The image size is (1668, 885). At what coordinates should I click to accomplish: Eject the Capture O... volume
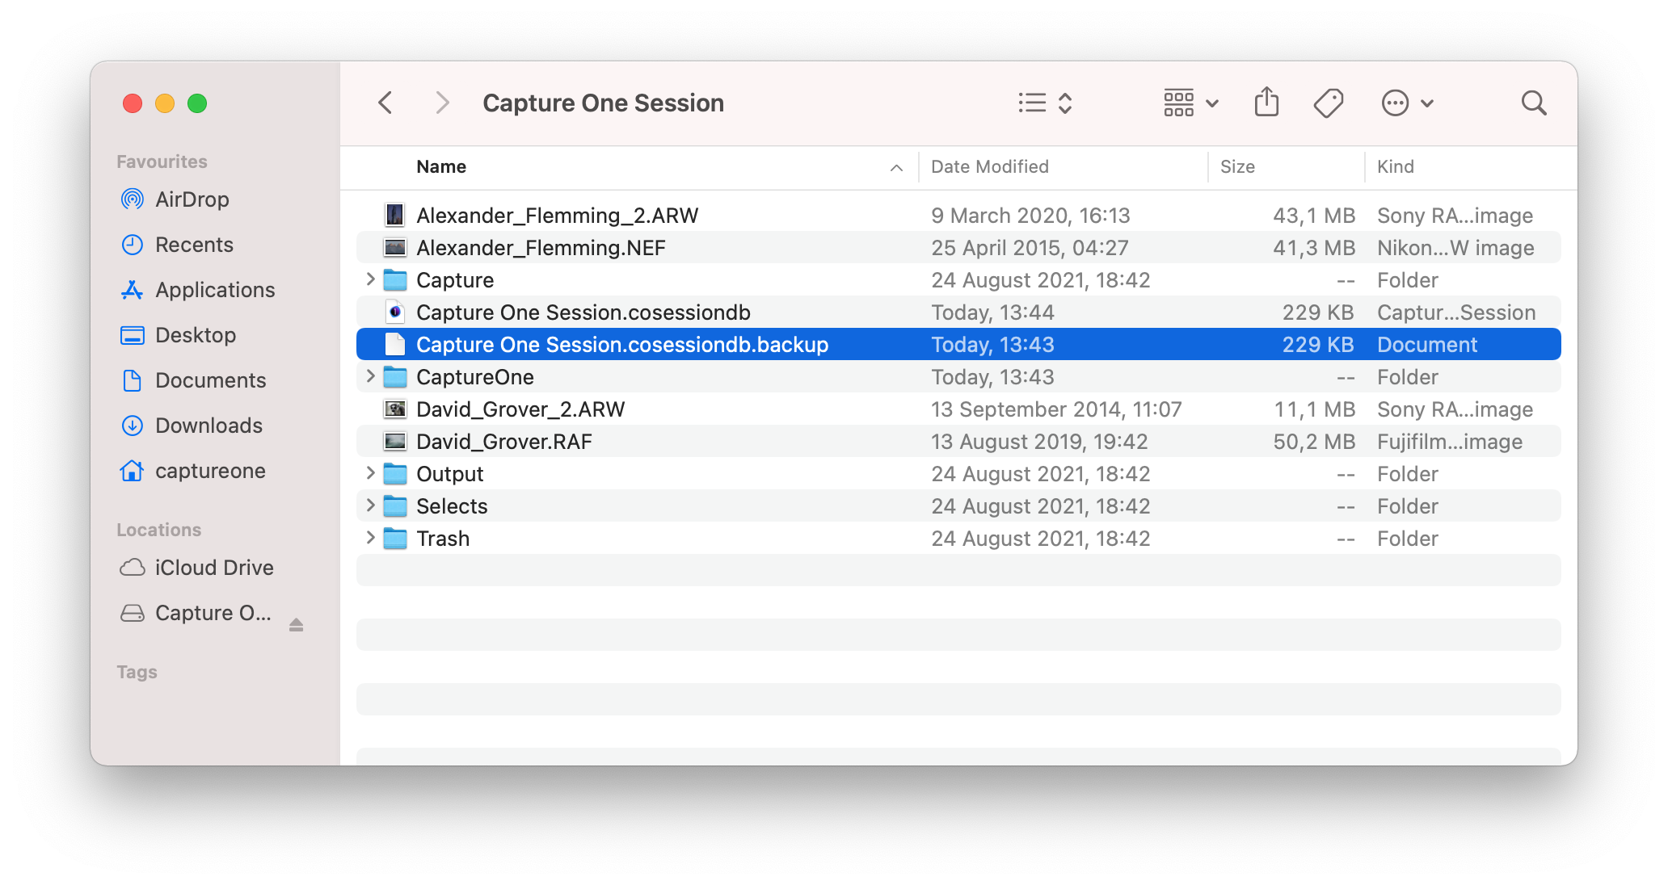(x=297, y=624)
